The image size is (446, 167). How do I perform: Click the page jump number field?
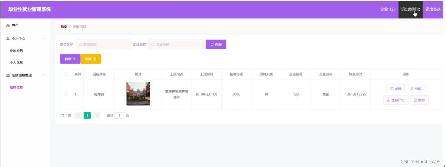[x=119, y=116]
